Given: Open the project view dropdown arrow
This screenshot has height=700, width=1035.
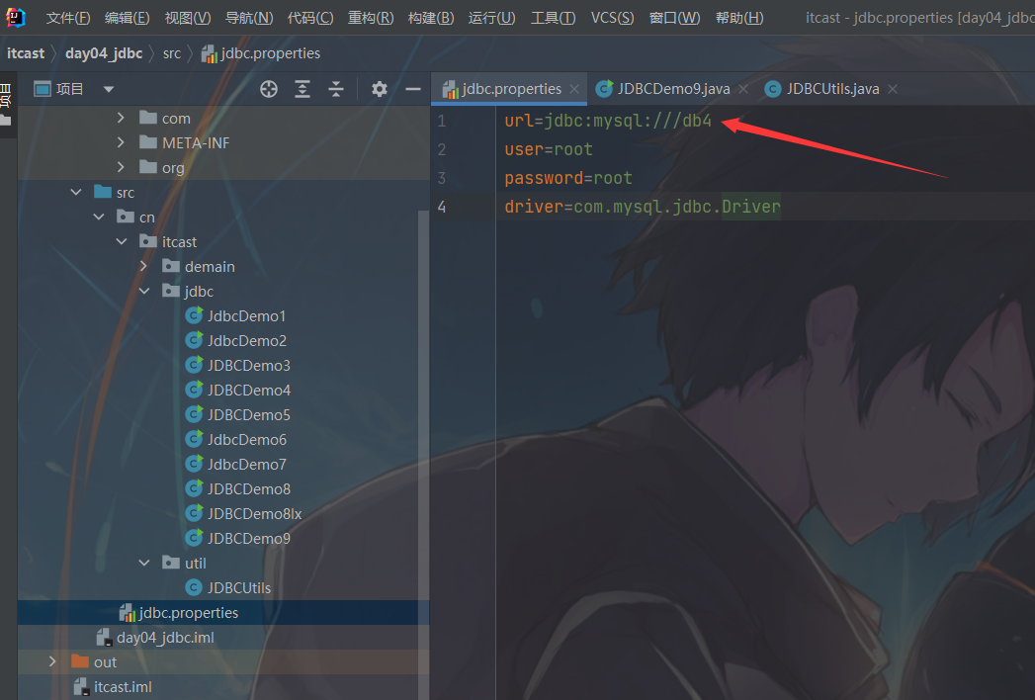Looking at the screenshot, I should (109, 89).
